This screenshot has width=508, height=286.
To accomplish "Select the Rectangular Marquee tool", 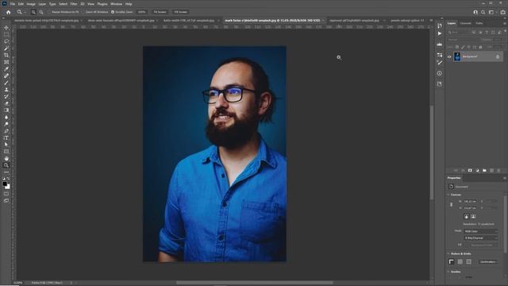I will click(6, 35).
